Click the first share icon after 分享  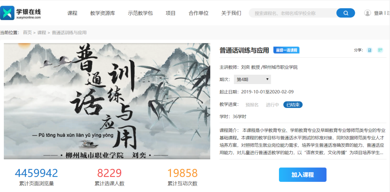pos(370,50)
